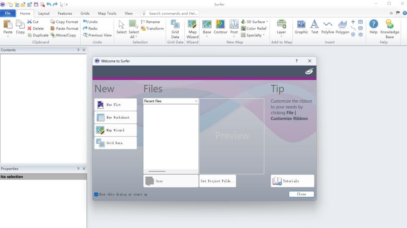Click Rename in the Selection group
This screenshot has width=407, height=228.
tap(150, 22)
